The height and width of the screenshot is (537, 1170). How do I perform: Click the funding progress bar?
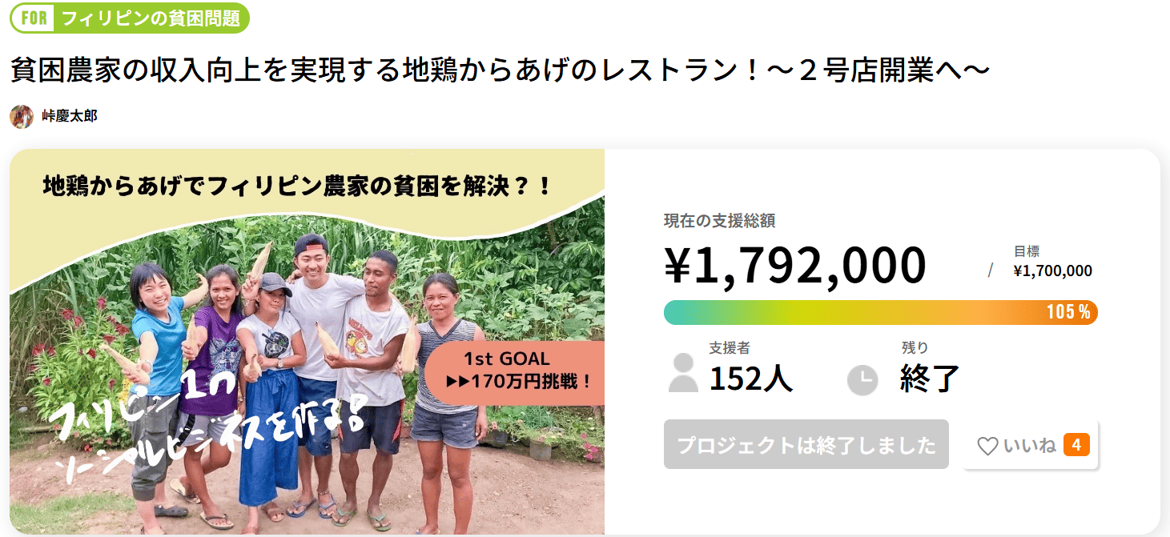coord(849,312)
